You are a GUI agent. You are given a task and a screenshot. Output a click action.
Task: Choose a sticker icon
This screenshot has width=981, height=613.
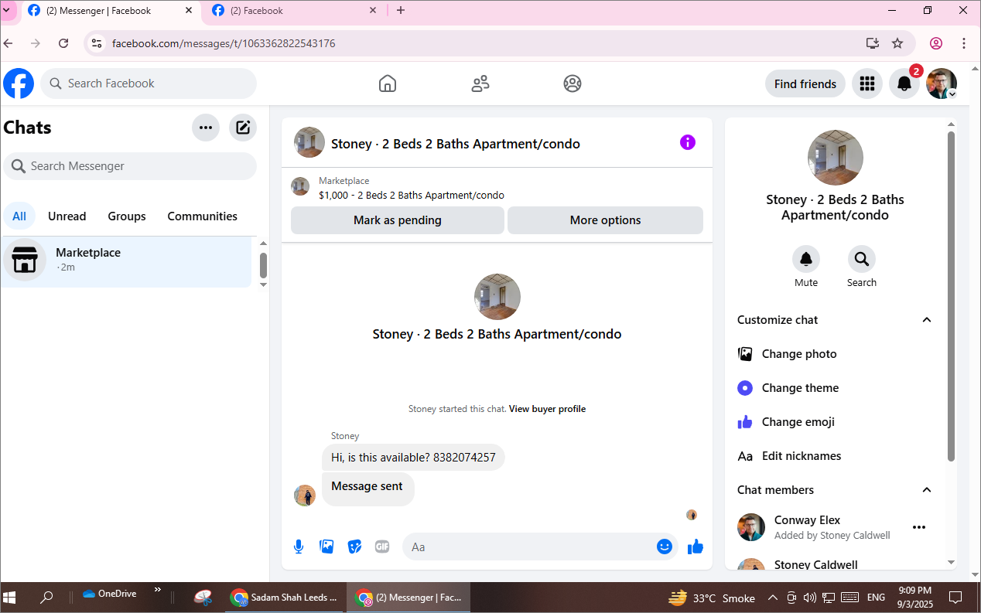point(354,547)
